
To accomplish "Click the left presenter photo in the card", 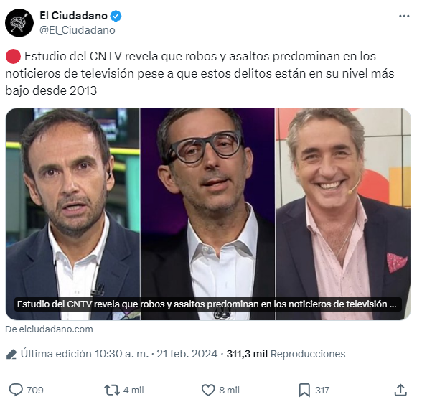I will pos(73,214).
